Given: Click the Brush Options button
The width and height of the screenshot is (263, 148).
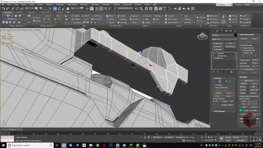Looking at the screenshot, I should point(249,69).
